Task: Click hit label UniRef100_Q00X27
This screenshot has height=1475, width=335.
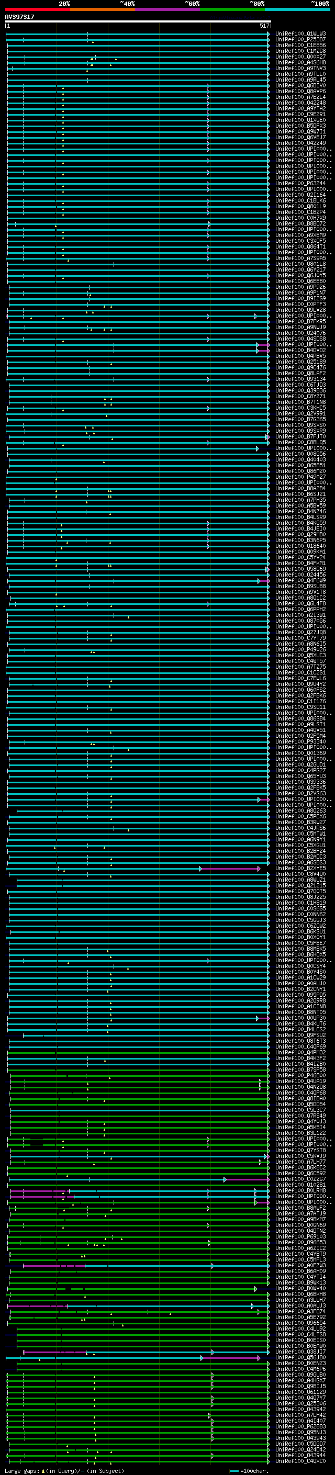Action: (x=300, y=57)
